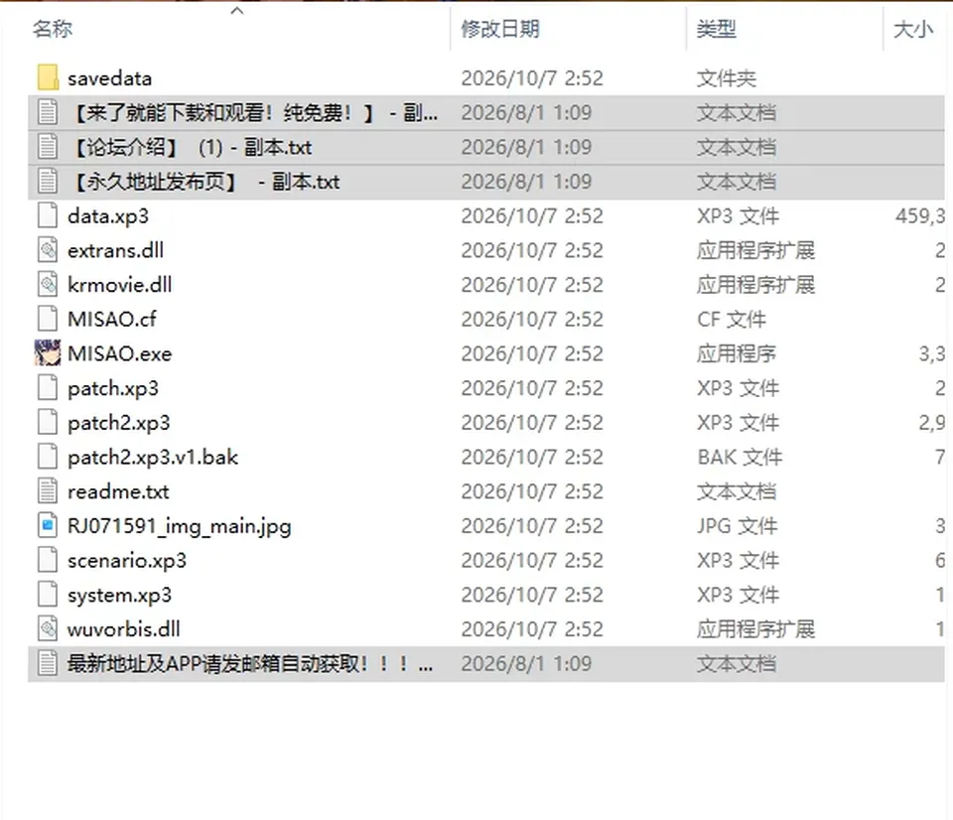This screenshot has width=953, height=820.
Task: Select the MISAO.exe application icon
Action: [48, 353]
